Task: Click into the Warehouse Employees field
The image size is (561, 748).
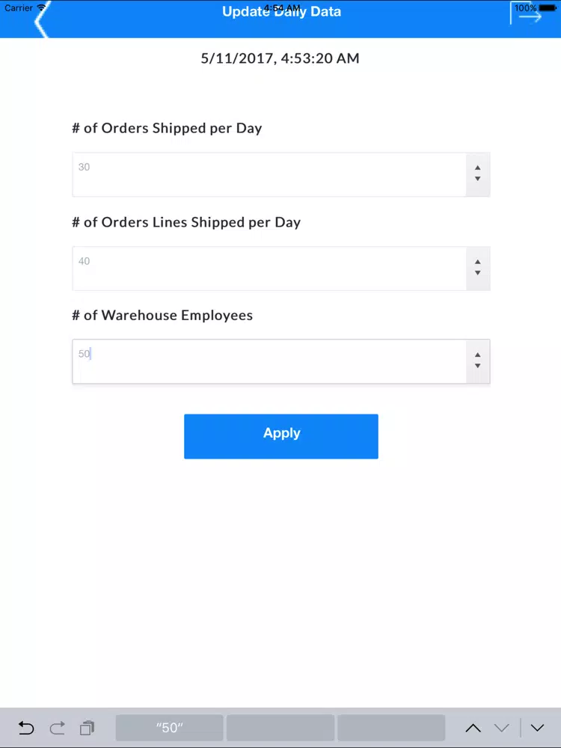Action: 269,361
